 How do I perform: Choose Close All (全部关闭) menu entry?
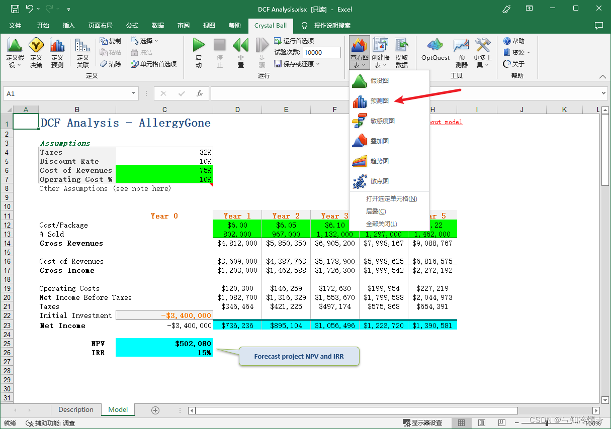[x=389, y=224]
